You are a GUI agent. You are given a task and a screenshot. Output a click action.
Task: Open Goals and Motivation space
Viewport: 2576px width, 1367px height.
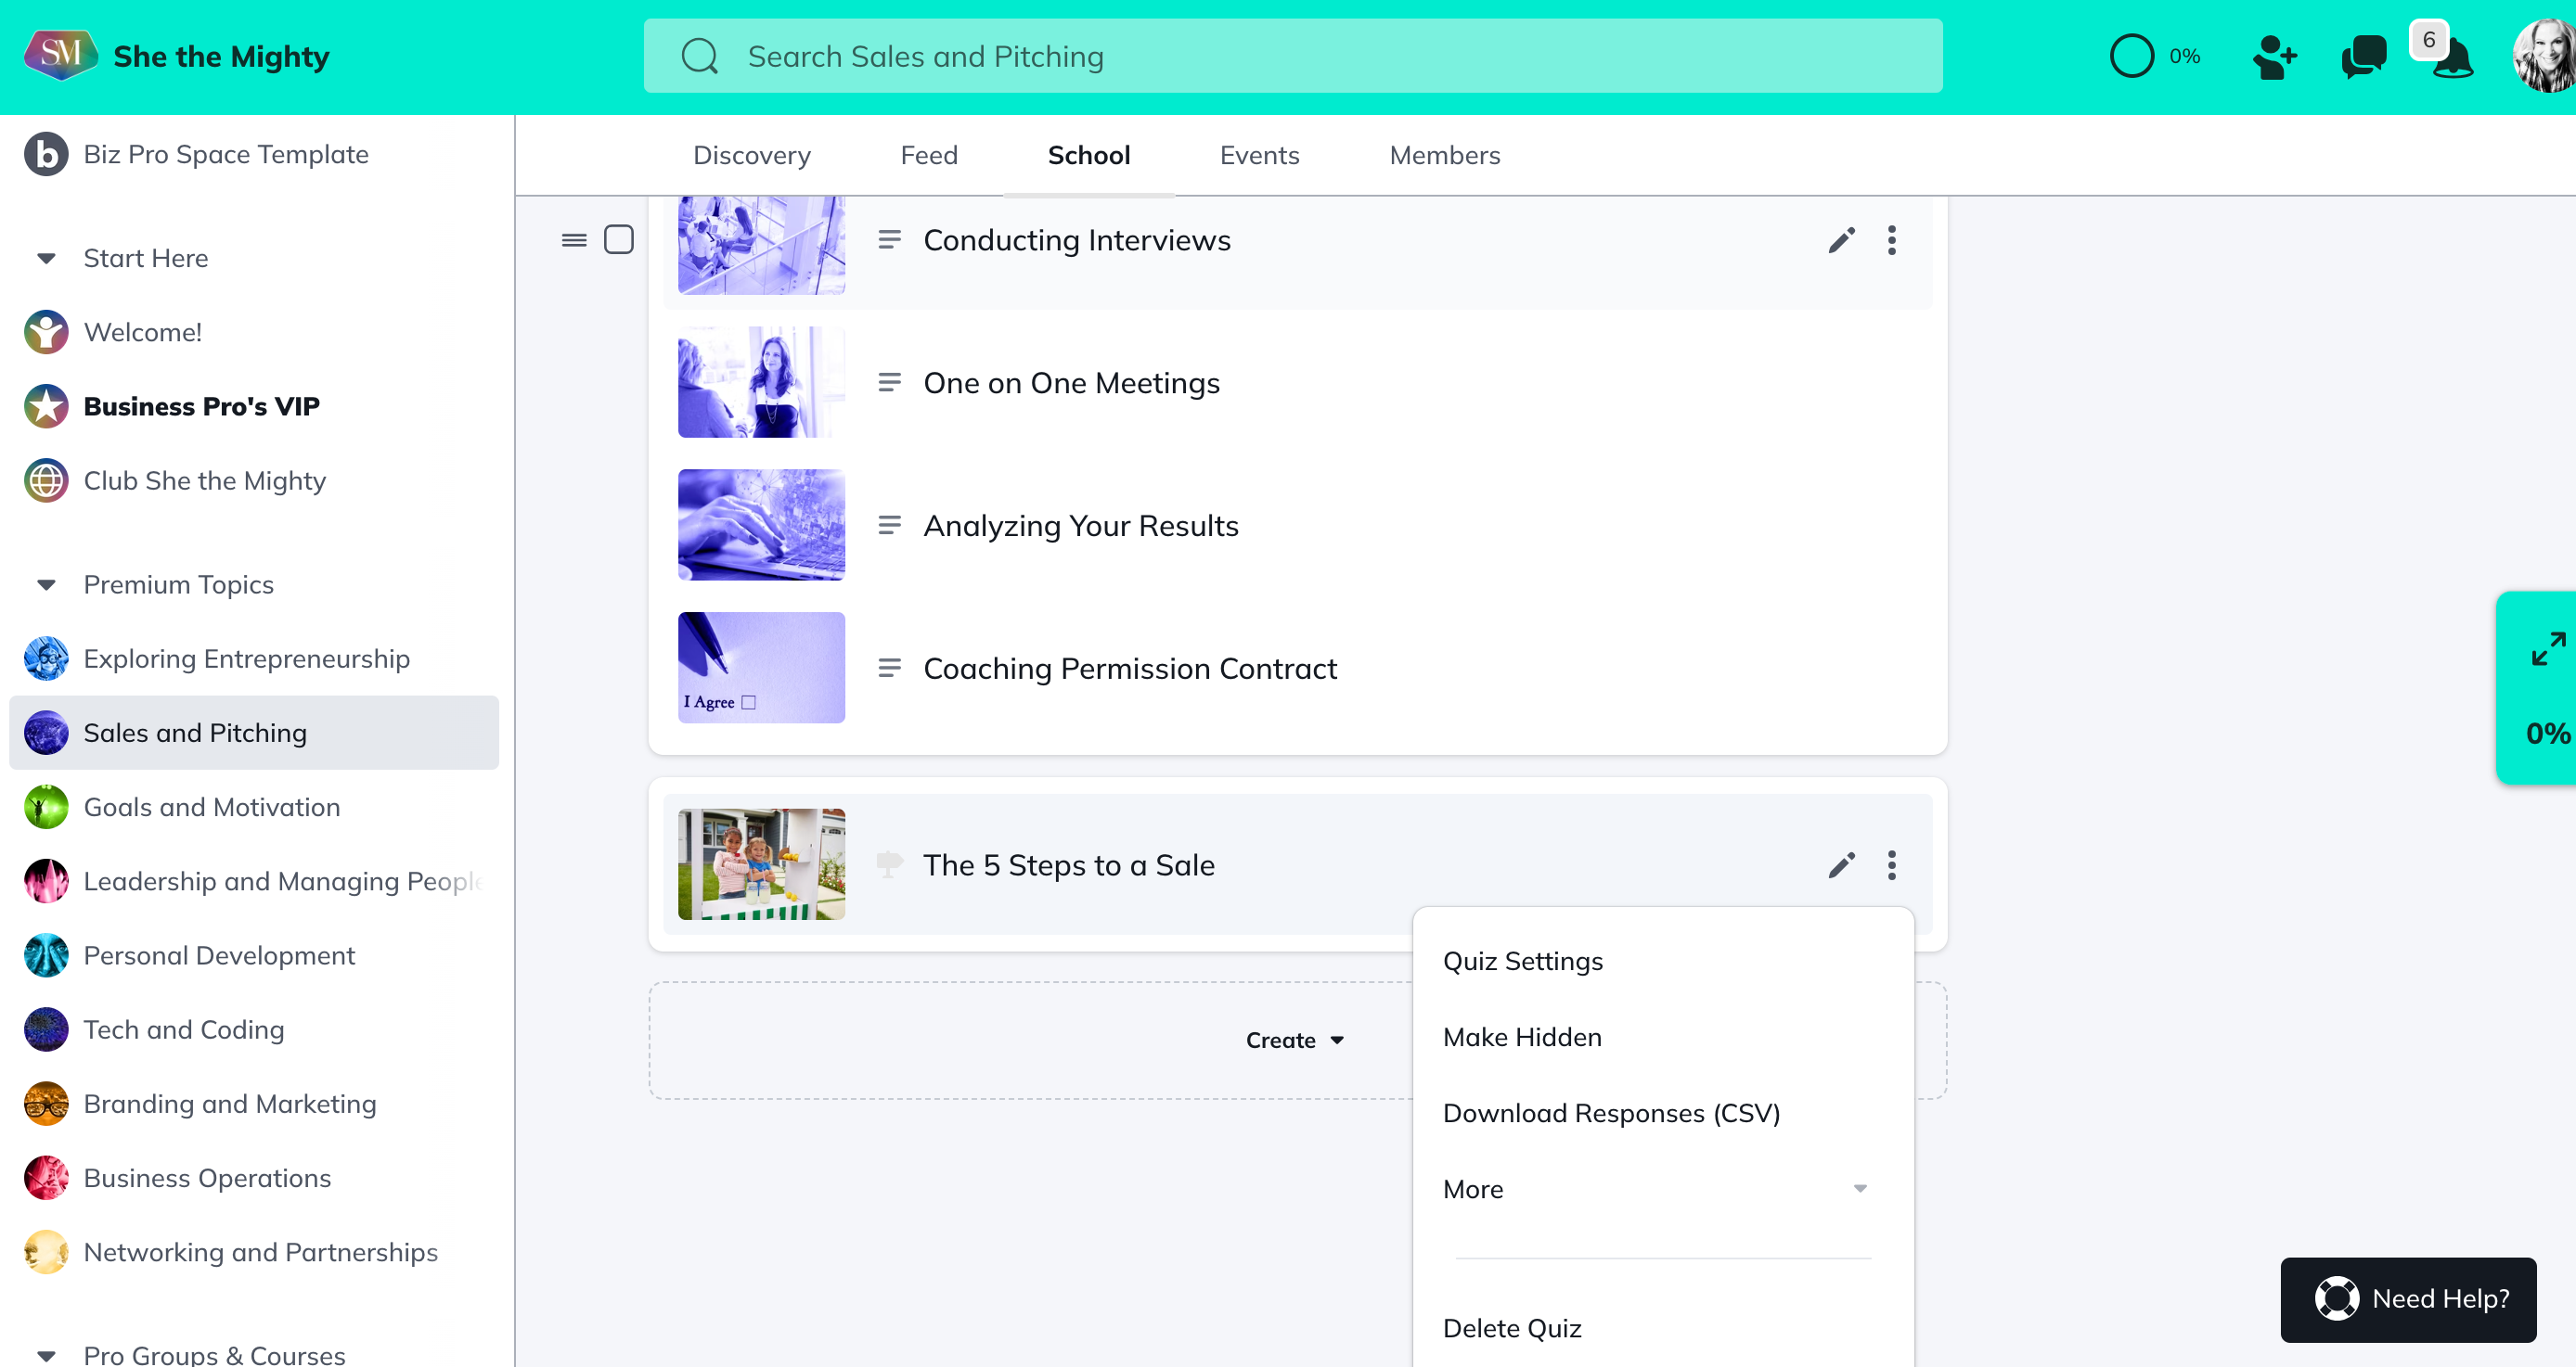[211, 808]
